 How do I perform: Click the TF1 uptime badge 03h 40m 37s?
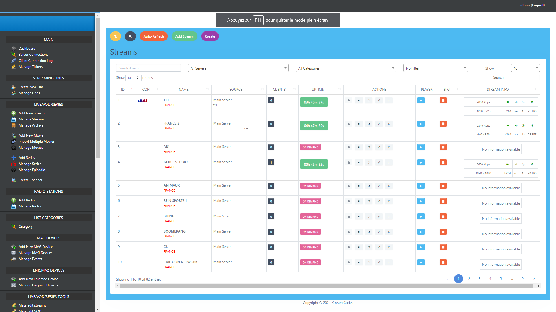pyautogui.click(x=314, y=102)
